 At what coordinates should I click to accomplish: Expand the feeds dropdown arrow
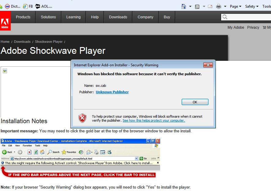[x=204, y=6]
